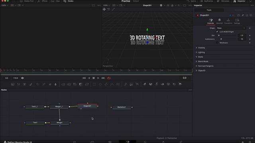Add a Text 3D node from the toolbar
The width and height of the screenshot is (255, 143).
click(157, 84)
